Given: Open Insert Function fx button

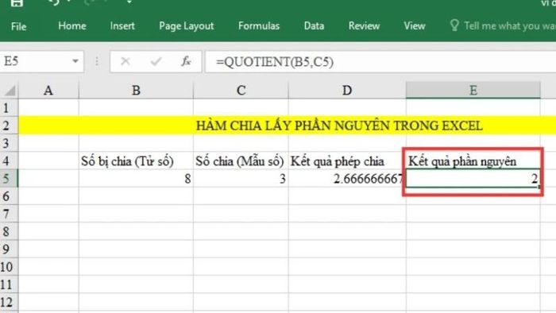Looking at the screenshot, I should coord(186,62).
